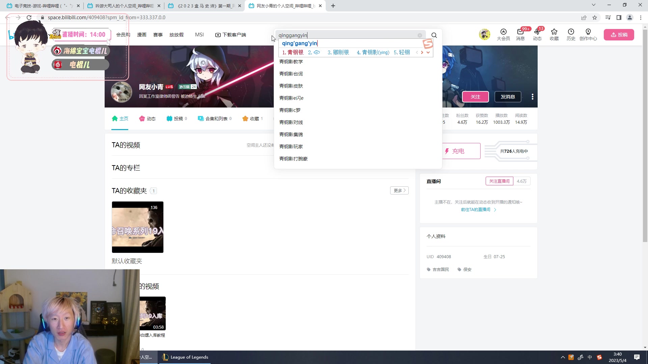
Task: Open the 动态 profile tab
Action: point(147,119)
